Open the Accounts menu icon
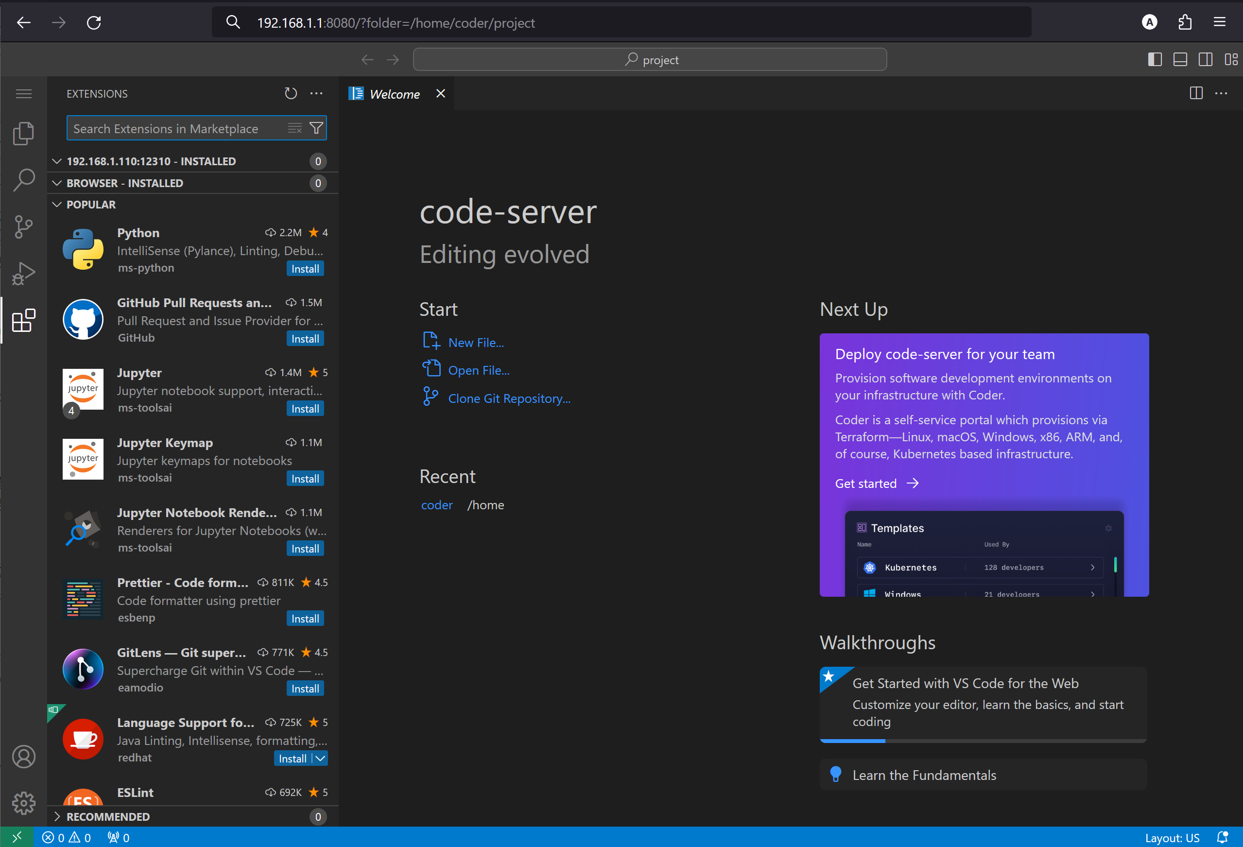 coord(23,757)
